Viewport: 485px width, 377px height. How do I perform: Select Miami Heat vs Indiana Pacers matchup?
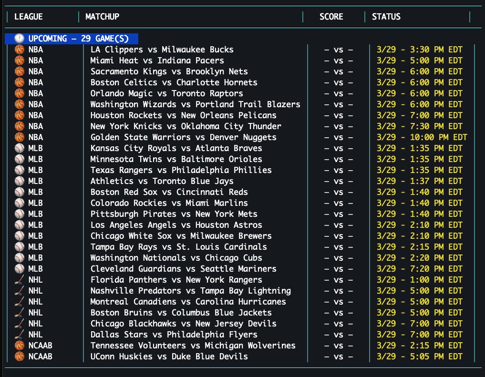click(x=157, y=61)
